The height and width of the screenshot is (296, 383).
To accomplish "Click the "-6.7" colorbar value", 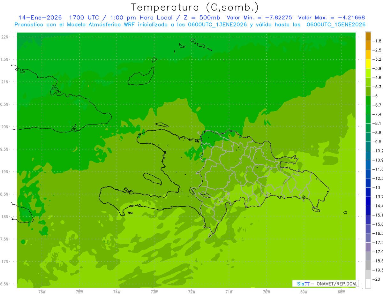I will [377, 105].
